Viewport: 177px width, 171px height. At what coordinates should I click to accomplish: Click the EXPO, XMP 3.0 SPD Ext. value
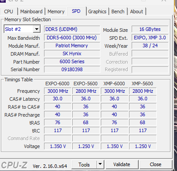(x=150, y=38)
